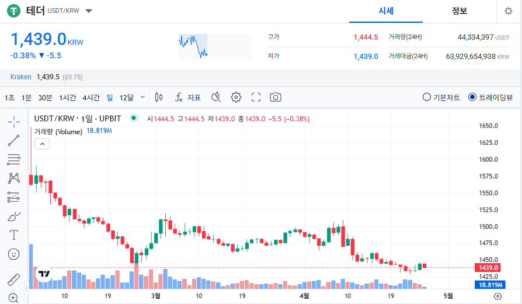522x304 pixels.
Task: Select the ruler measure tool
Action: [x=13, y=279]
